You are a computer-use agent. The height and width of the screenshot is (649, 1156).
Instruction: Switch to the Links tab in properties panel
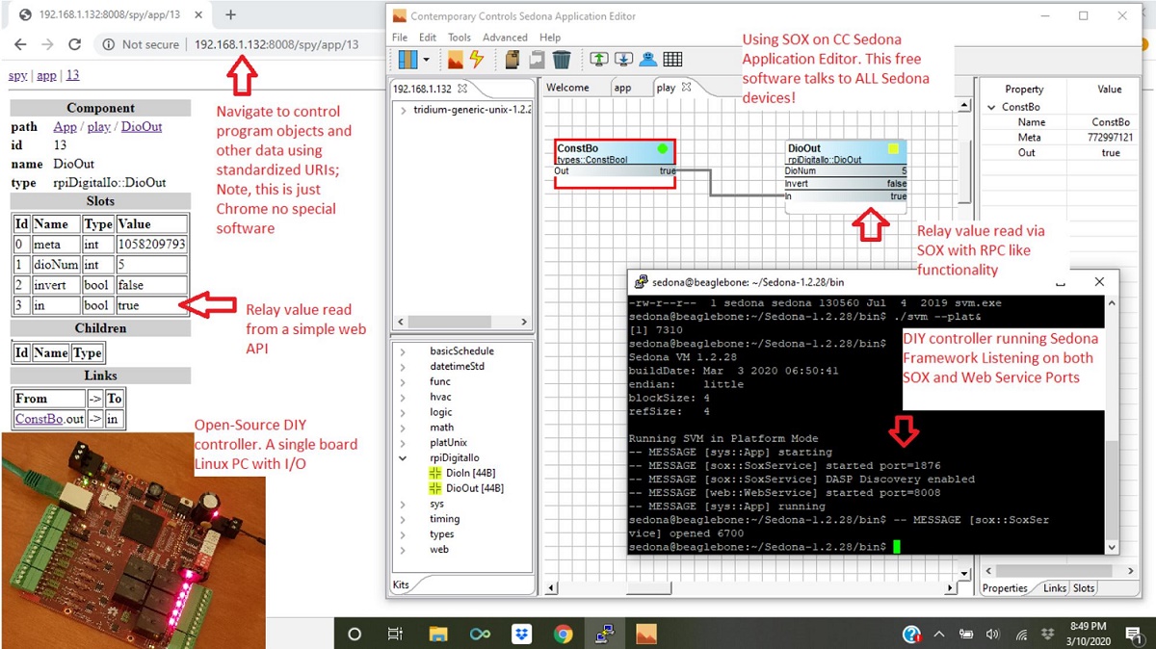[1055, 587]
